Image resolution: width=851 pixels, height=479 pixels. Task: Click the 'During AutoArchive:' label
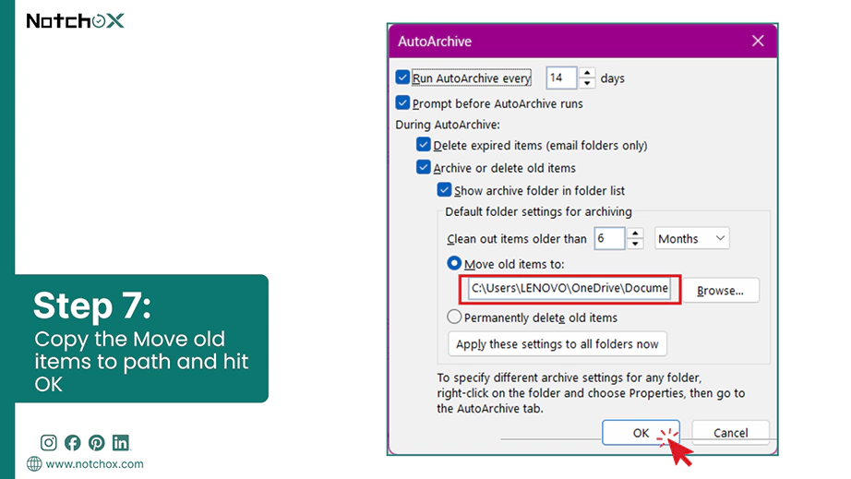448,125
